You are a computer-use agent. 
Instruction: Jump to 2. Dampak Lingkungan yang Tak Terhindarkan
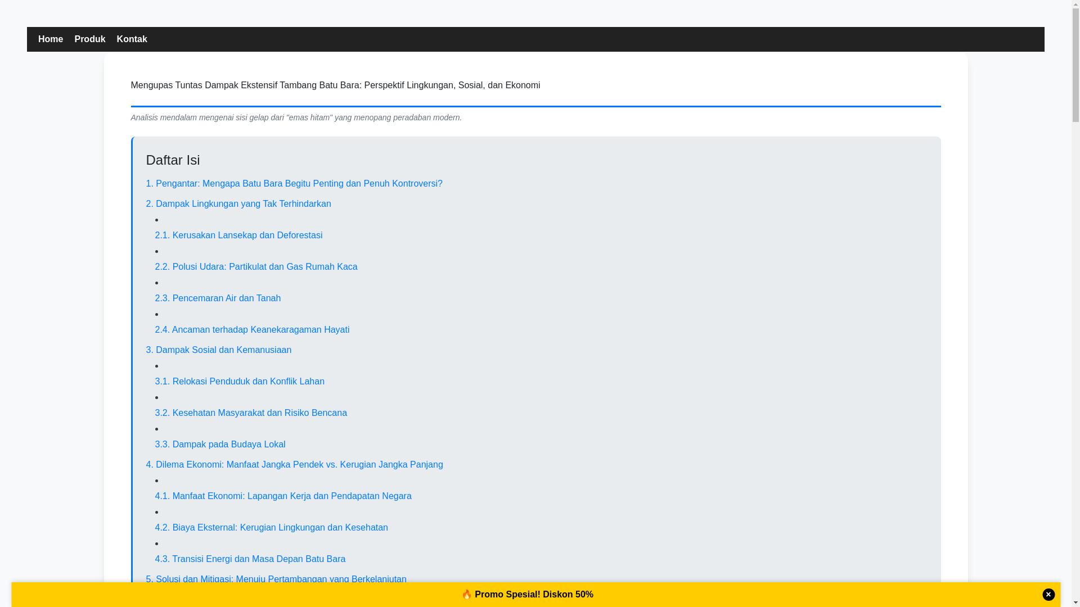(238, 204)
